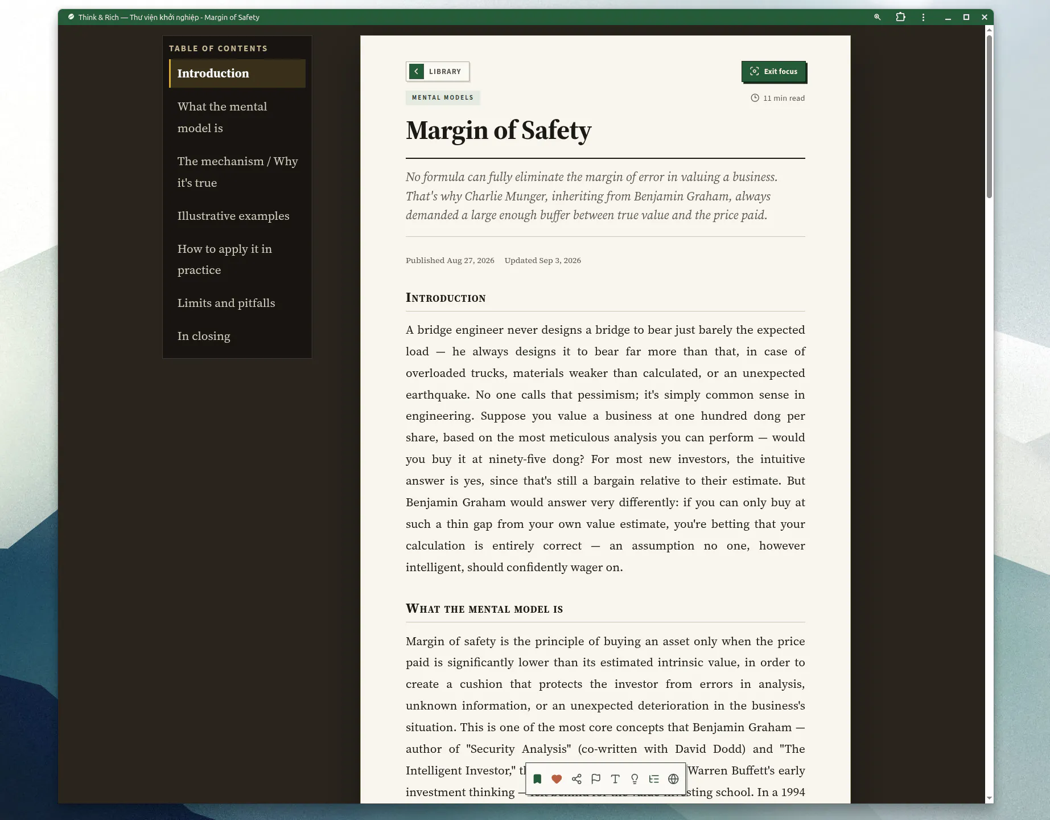The height and width of the screenshot is (820, 1050).
Task: Jump to In closing section
Action: click(x=237, y=336)
